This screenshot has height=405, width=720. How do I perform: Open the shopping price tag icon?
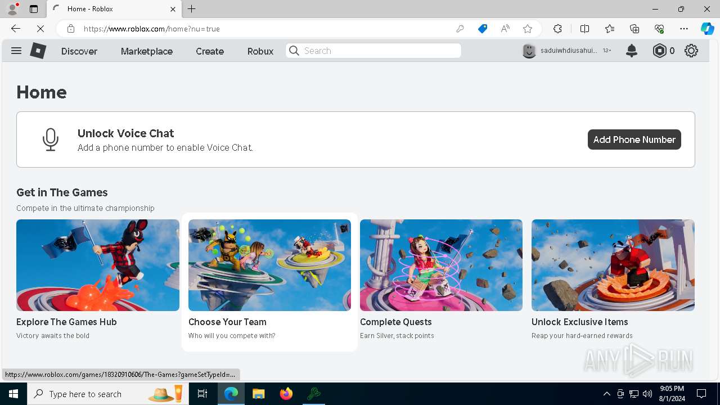[x=483, y=29]
